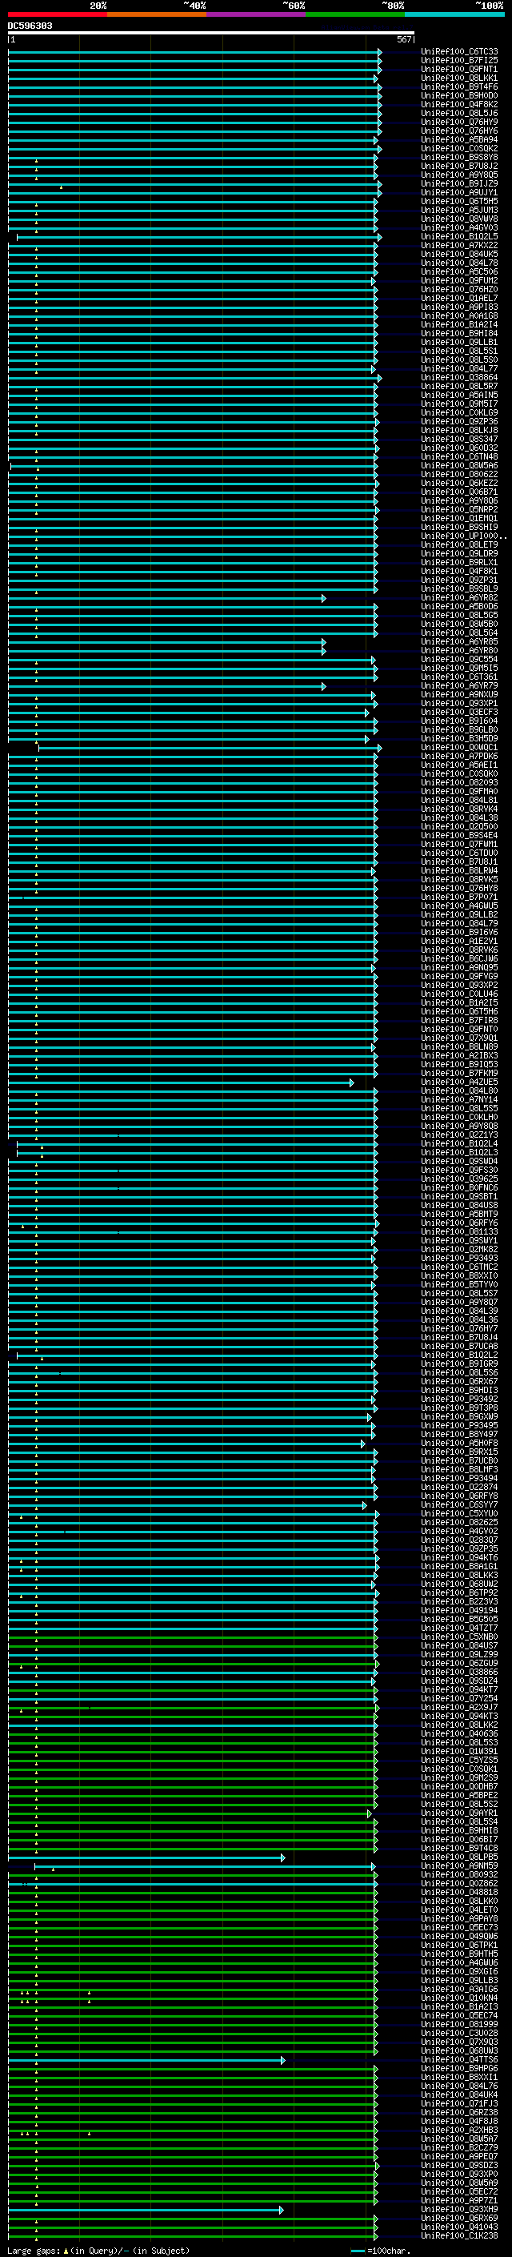Select label UniRef100_A5BA94
Viewport: 512px width, 2257px height.
coord(459,139)
